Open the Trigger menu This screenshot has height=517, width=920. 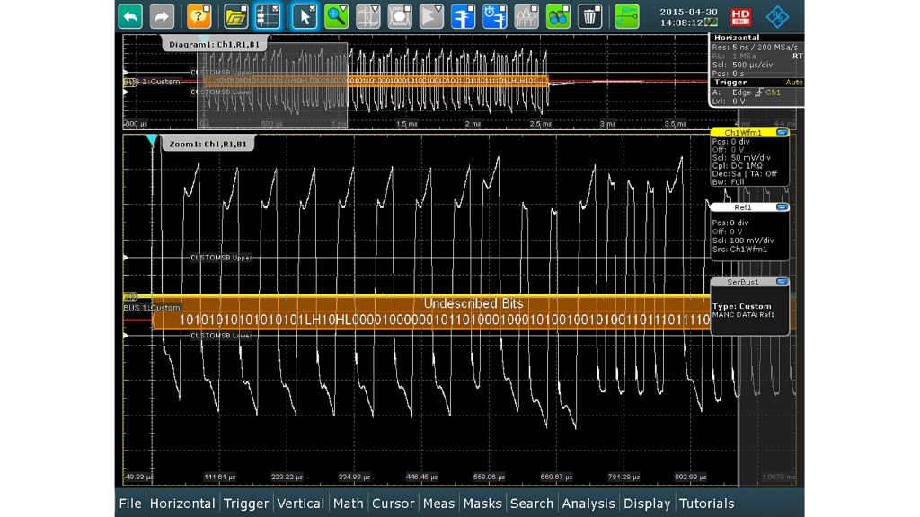click(246, 504)
